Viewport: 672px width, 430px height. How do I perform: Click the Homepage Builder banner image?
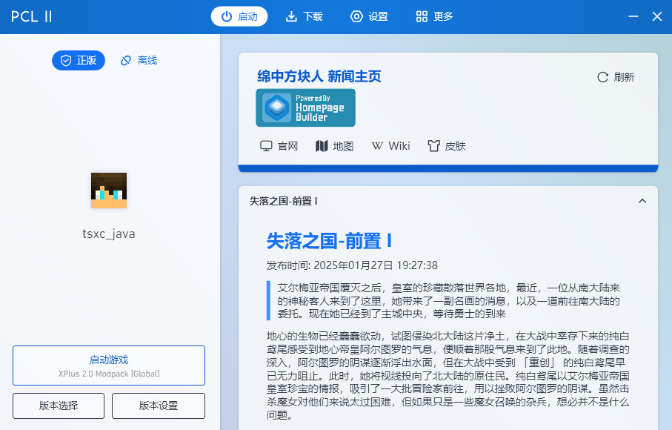pos(305,107)
